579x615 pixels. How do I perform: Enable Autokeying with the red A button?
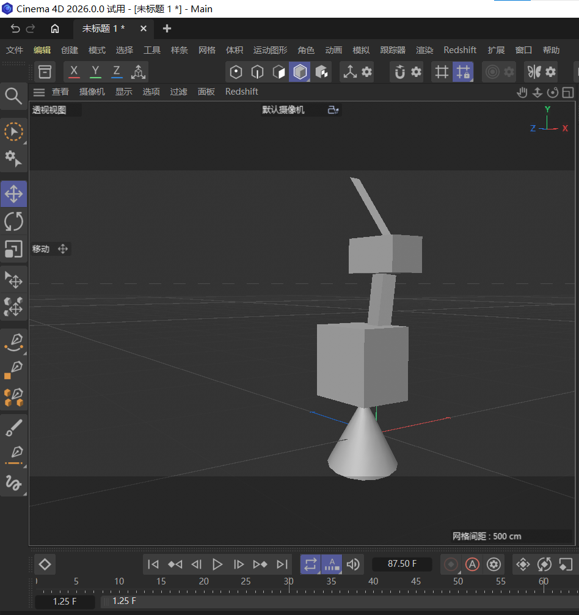click(x=472, y=564)
